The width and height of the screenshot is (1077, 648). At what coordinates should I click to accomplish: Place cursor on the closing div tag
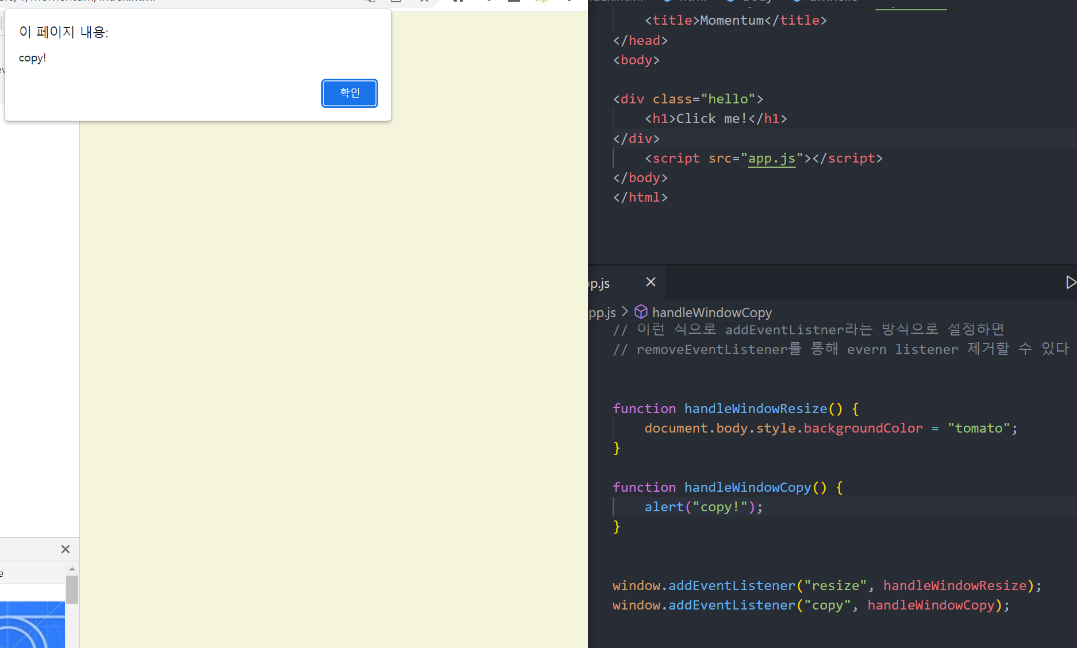pos(636,138)
